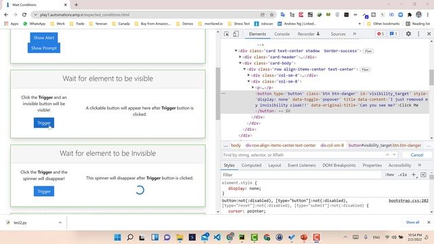Close the DevTools panel
This screenshot has height=244, width=434.
click(x=429, y=34)
